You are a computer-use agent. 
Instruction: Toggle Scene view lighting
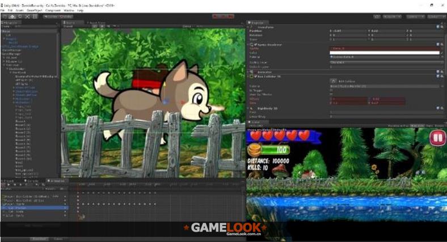click(x=102, y=26)
